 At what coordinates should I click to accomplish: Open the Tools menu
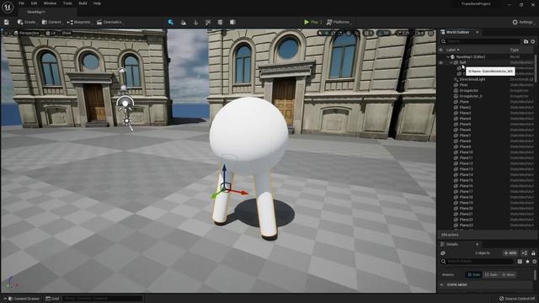pos(67,3)
